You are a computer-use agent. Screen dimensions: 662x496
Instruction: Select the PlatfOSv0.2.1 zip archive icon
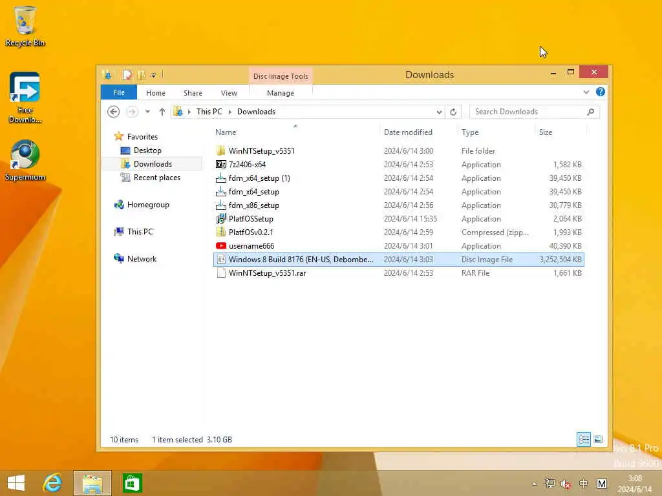point(221,232)
